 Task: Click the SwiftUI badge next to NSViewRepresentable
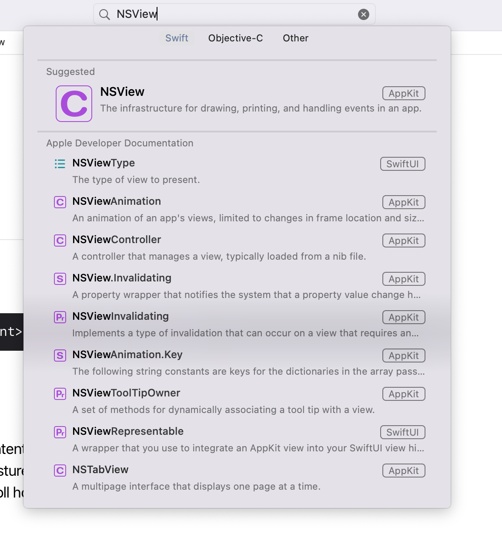click(402, 432)
